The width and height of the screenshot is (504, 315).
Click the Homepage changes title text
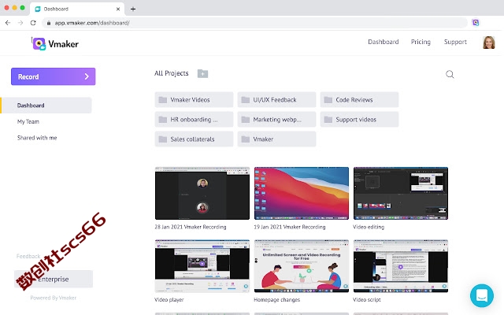[276, 299]
